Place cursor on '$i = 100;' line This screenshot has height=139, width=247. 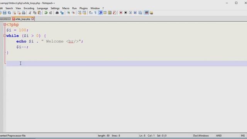coord(17,30)
